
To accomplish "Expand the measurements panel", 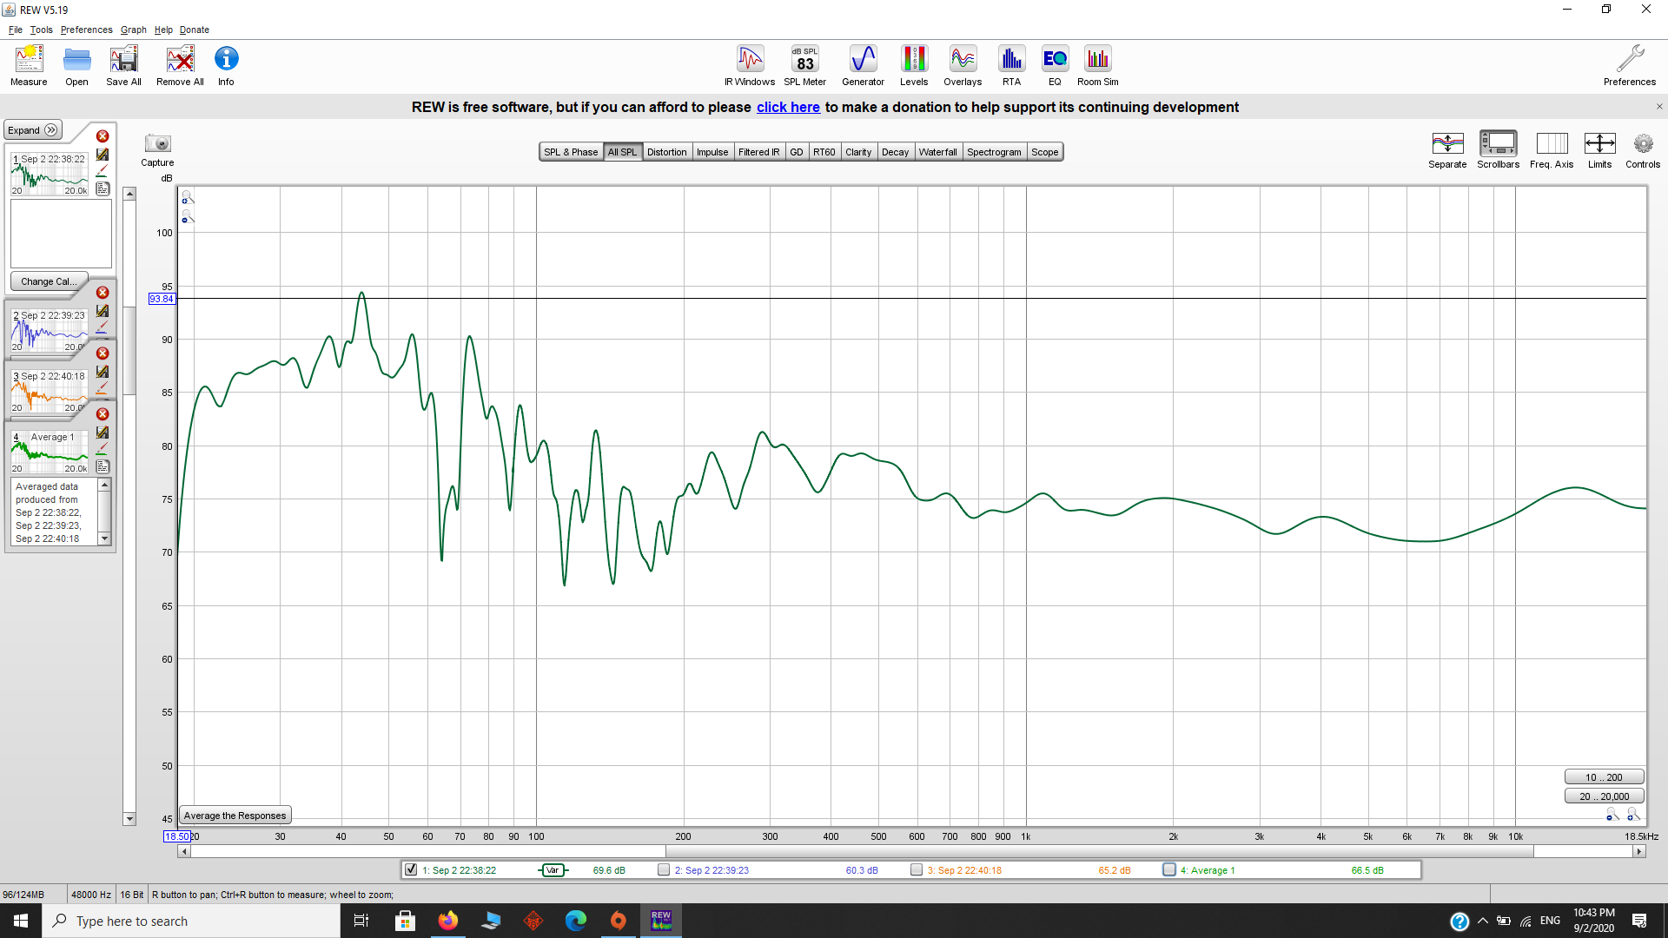I will point(33,130).
